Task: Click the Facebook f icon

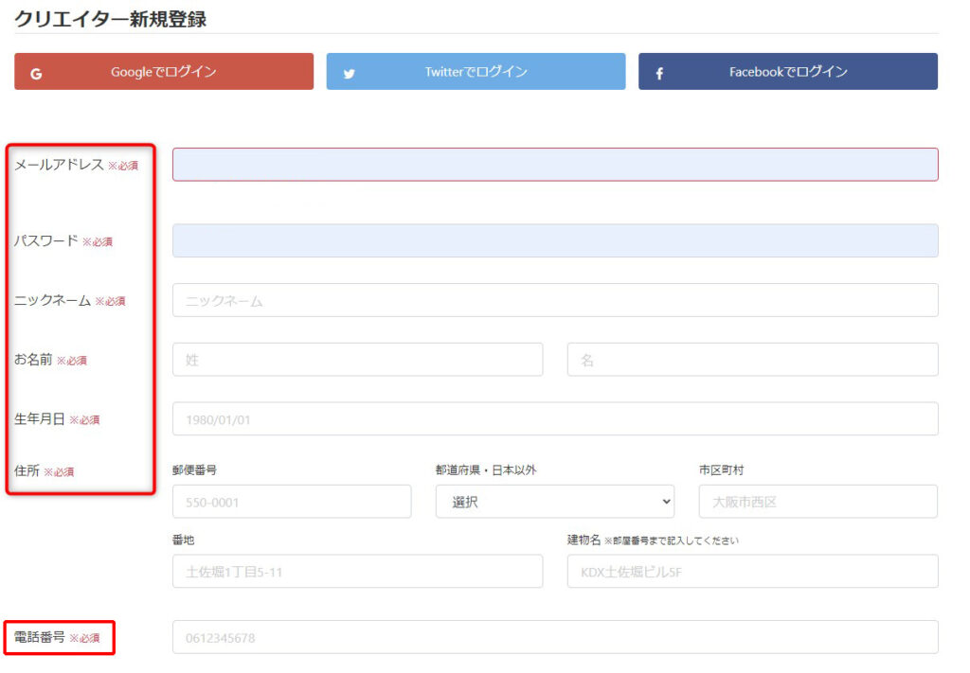Action: tap(659, 70)
